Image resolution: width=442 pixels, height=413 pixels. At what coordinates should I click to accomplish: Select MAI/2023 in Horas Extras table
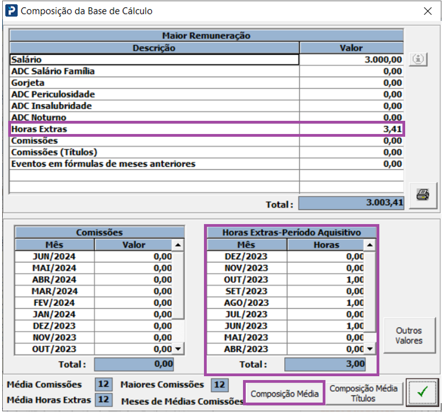[x=247, y=337]
